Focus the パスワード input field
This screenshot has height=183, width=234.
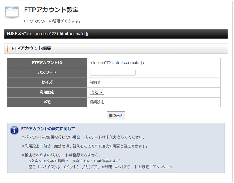click(x=112, y=72)
